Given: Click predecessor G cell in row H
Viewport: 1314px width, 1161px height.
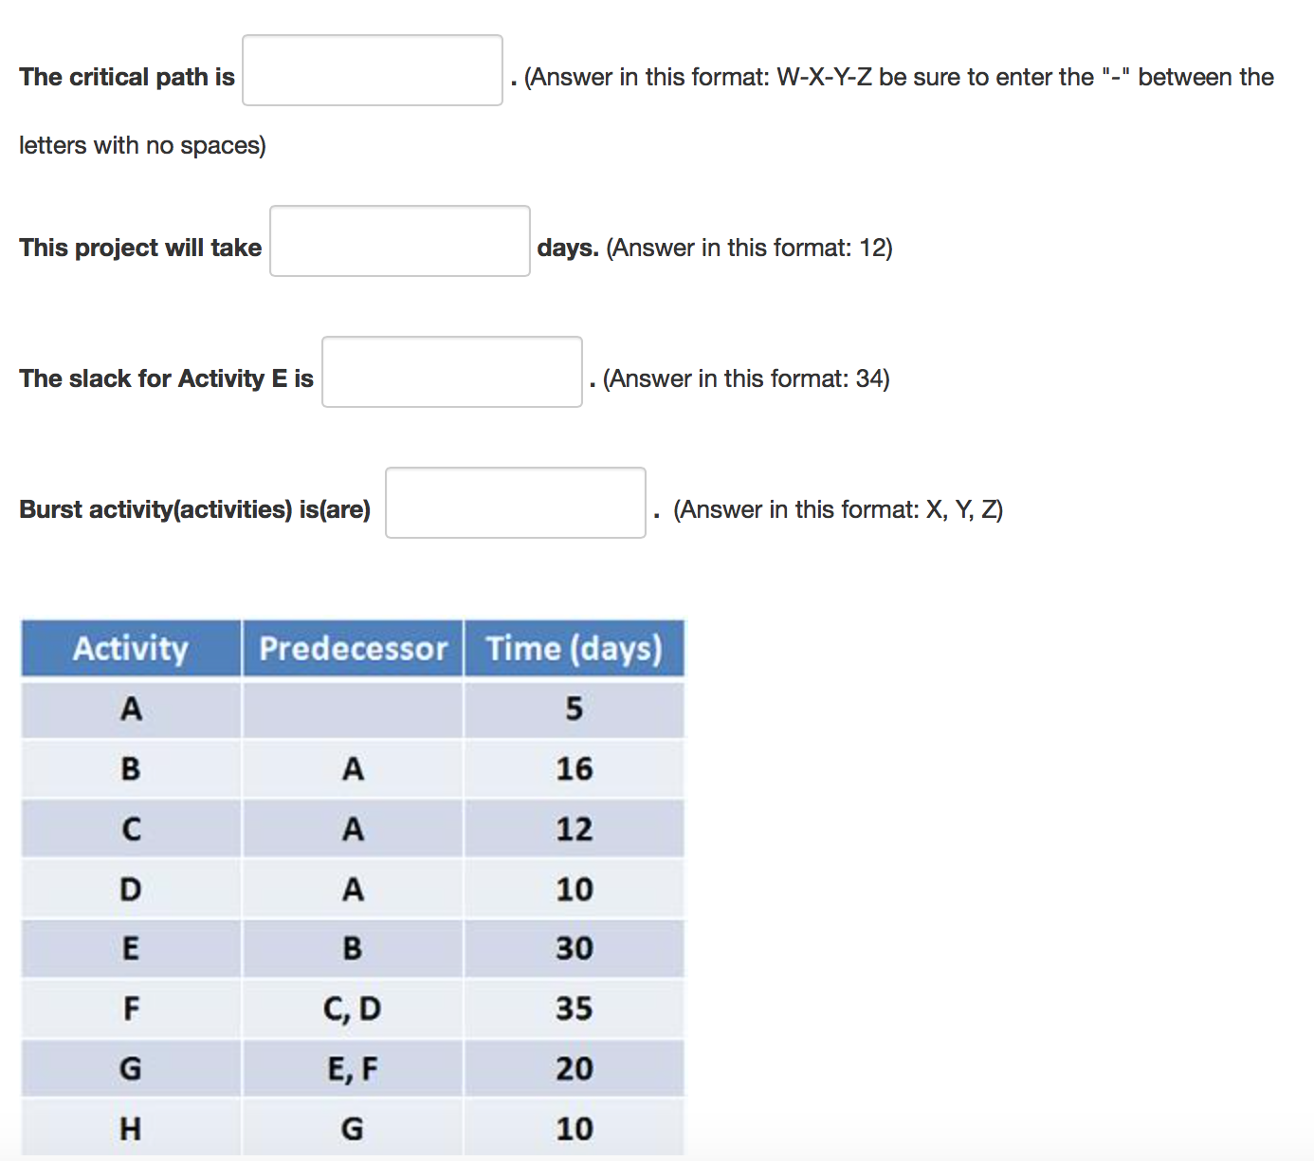Looking at the screenshot, I should tap(353, 1129).
